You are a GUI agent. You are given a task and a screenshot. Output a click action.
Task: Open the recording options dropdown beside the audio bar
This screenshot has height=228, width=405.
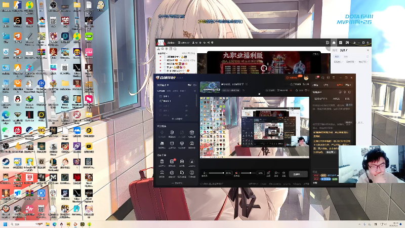276,173
